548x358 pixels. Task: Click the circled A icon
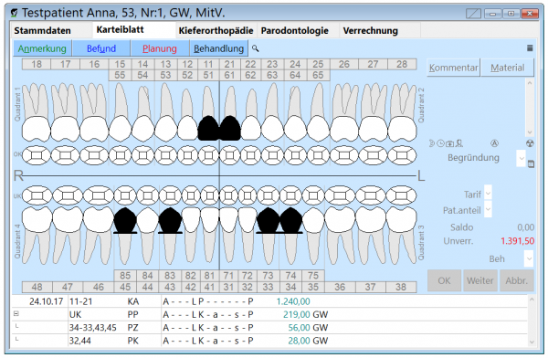pos(494,143)
